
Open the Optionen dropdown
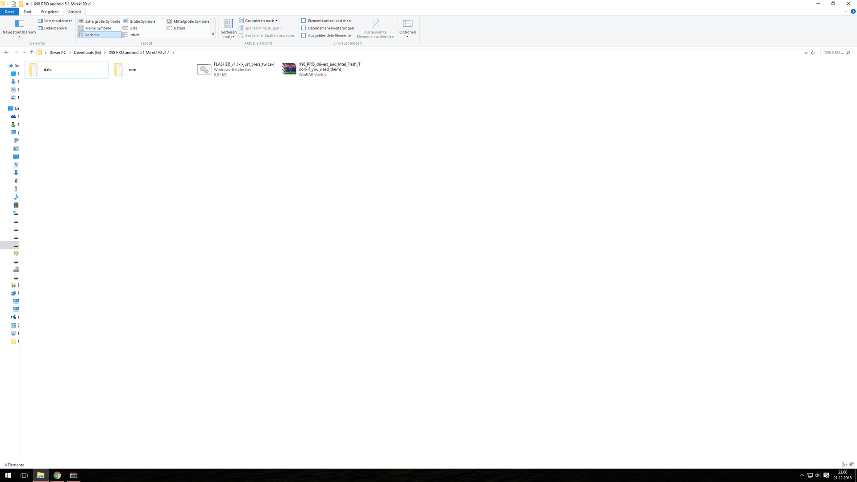408,28
